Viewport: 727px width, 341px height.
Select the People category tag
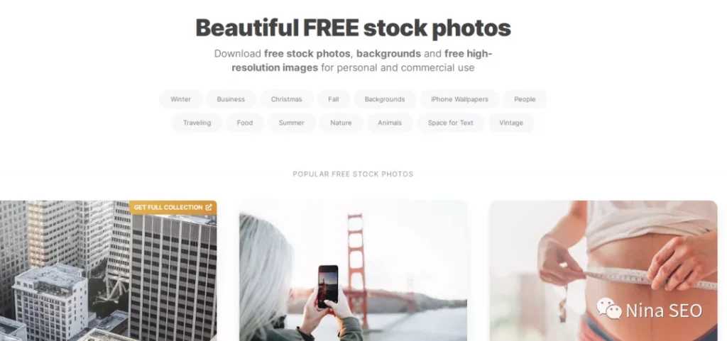tap(525, 99)
